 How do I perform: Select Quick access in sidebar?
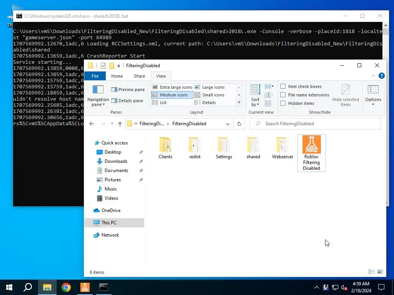[x=114, y=143]
